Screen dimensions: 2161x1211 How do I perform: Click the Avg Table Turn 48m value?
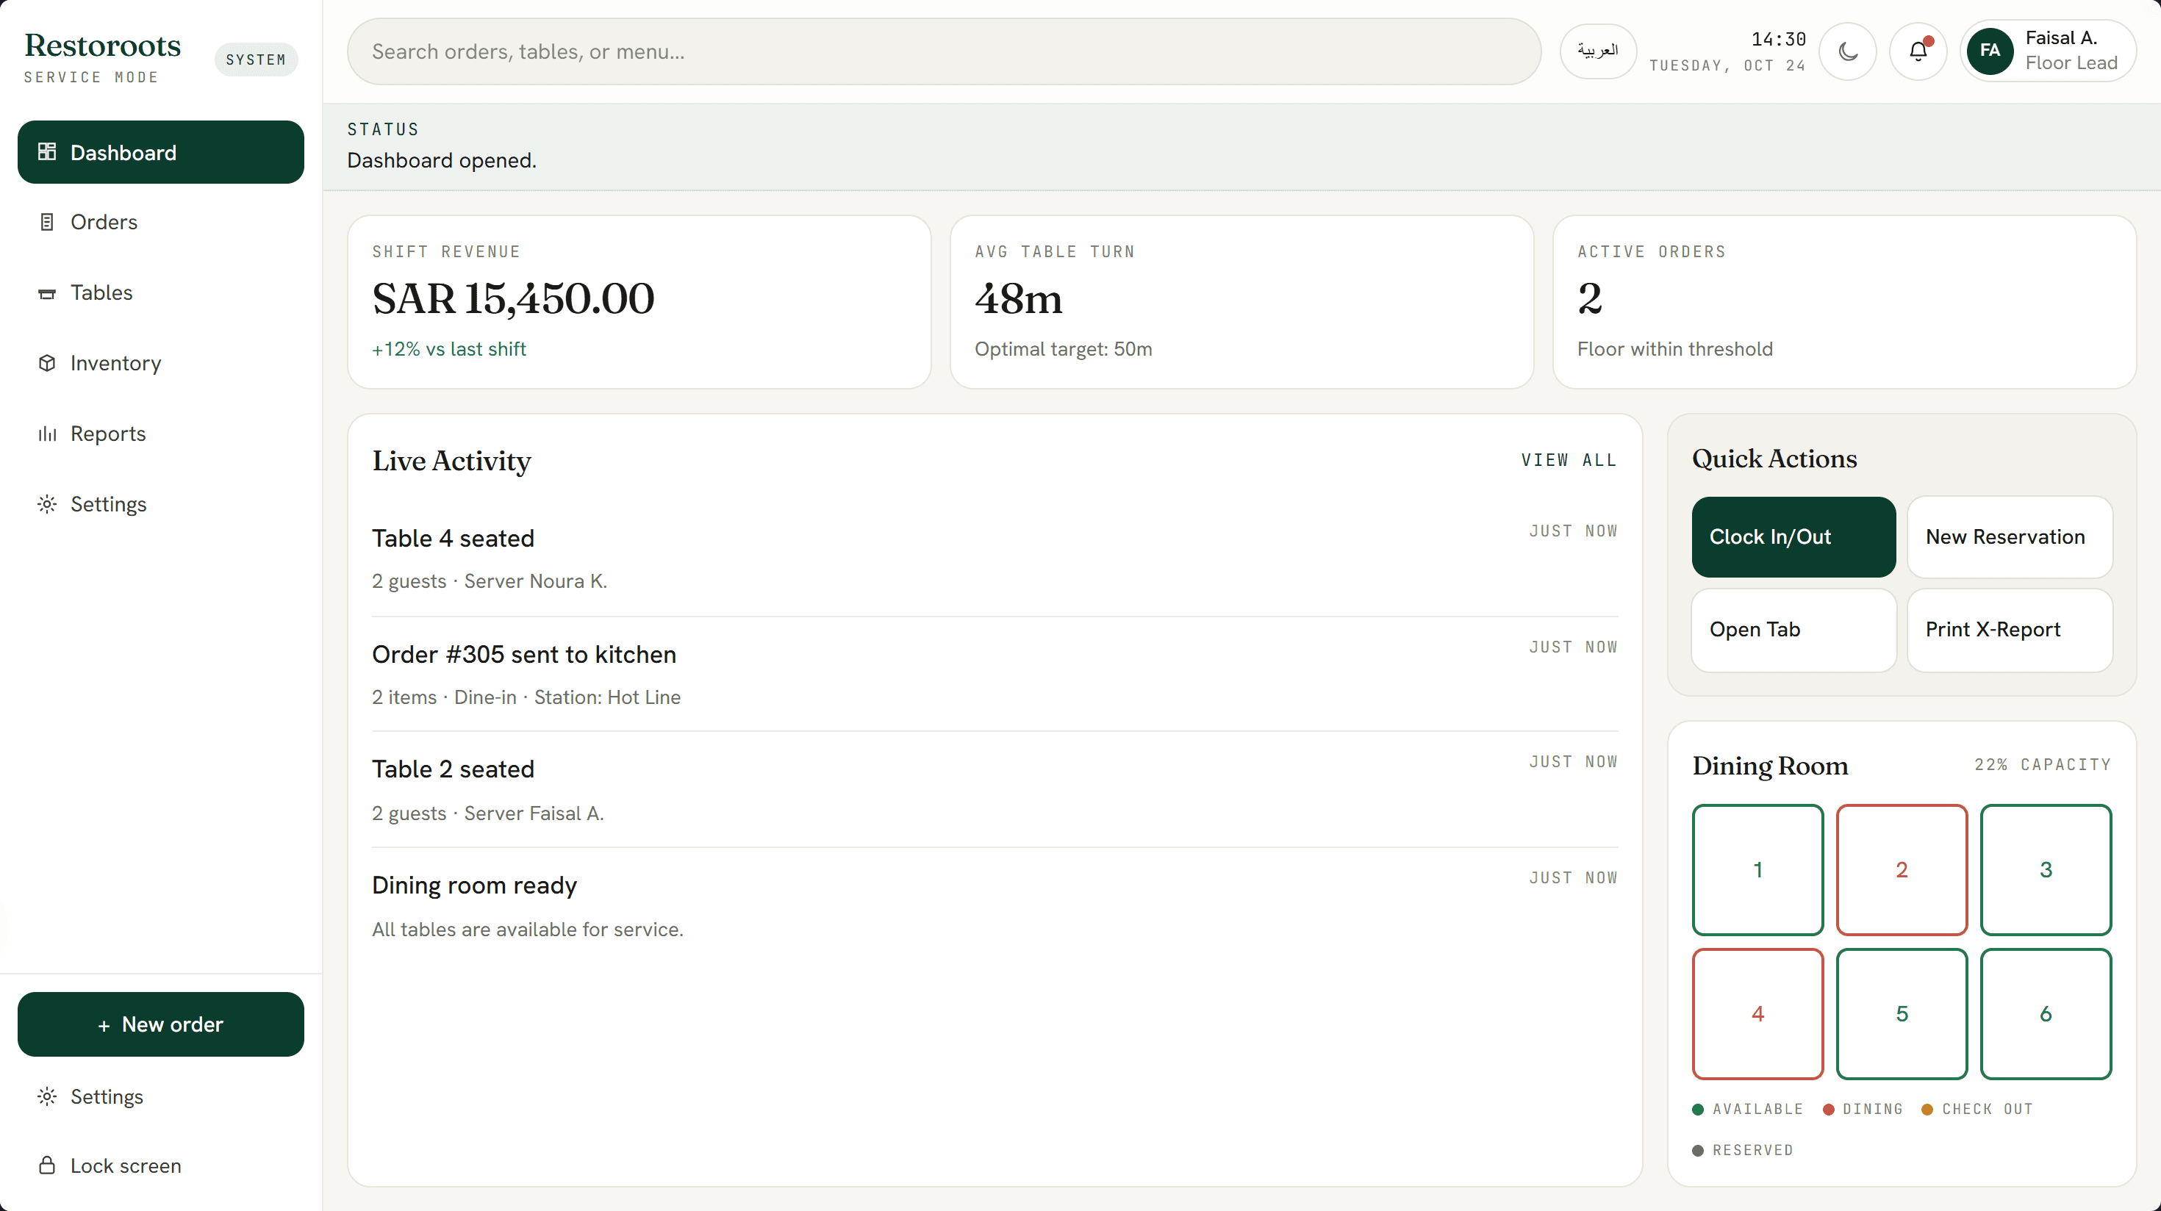pyautogui.click(x=1019, y=298)
